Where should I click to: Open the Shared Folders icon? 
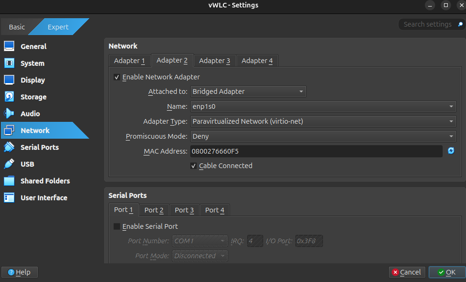[9, 181]
